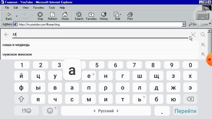Clear the search text with X icon
Viewport: 212px width, 119px height.
[193, 35]
